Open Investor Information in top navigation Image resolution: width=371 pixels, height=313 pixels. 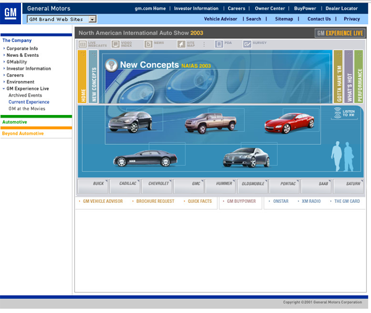click(196, 9)
